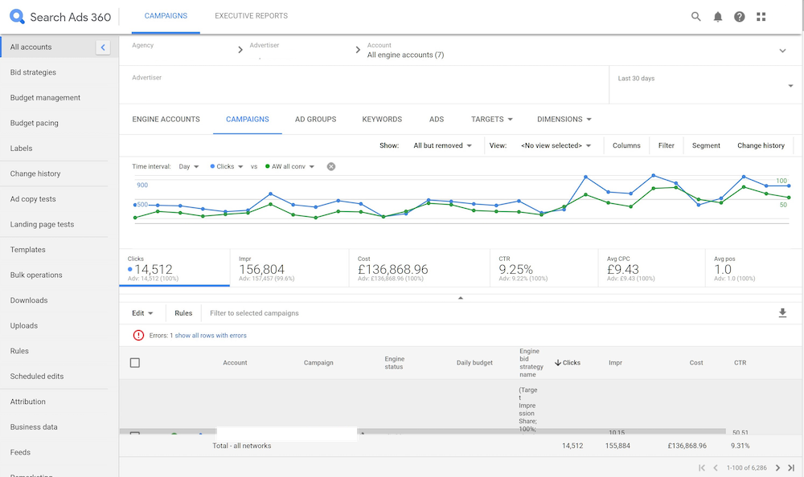Viewport: 804px width, 477px height.
Task: Open Scheduled edits in the sidebar
Action: pyautogui.click(x=37, y=377)
